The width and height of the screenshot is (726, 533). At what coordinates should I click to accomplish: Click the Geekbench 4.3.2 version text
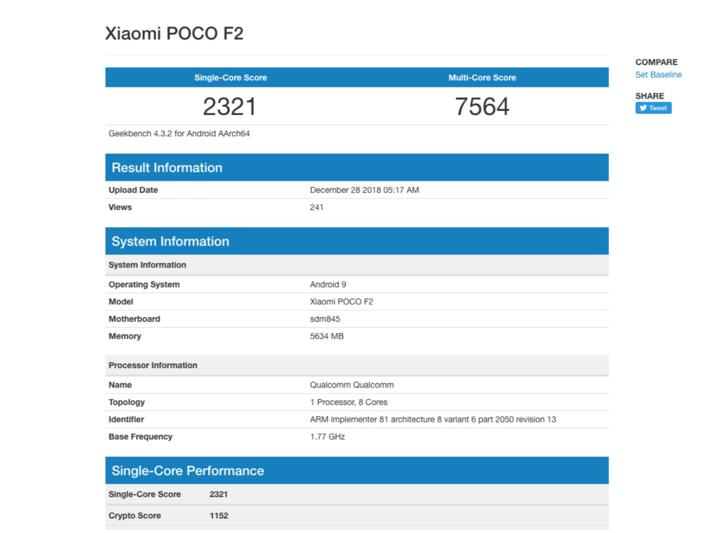179,134
